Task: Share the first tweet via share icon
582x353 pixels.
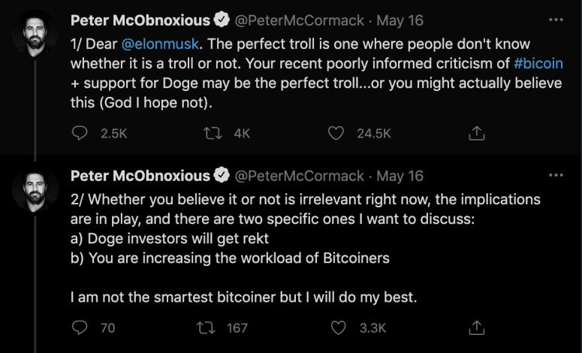Action: 475,133
